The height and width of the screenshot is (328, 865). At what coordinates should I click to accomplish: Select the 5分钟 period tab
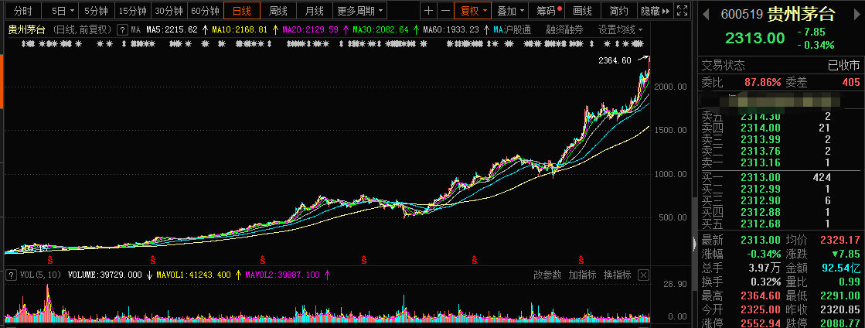[x=97, y=11]
